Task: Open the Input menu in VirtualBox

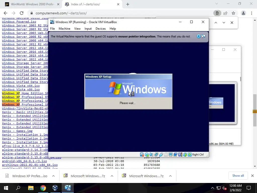Action: coord(88,29)
